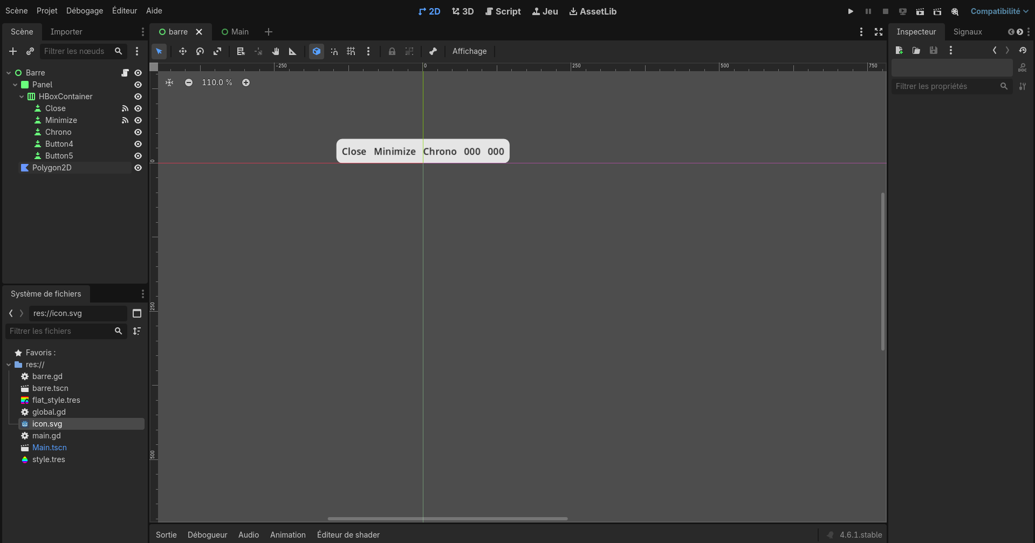Instantiate a child scene using the link icon

(30, 51)
